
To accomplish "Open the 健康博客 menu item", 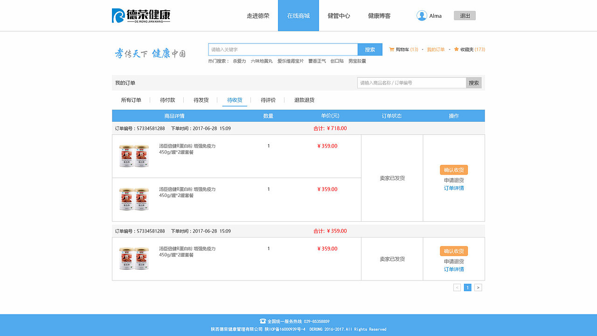I will (379, 15).
